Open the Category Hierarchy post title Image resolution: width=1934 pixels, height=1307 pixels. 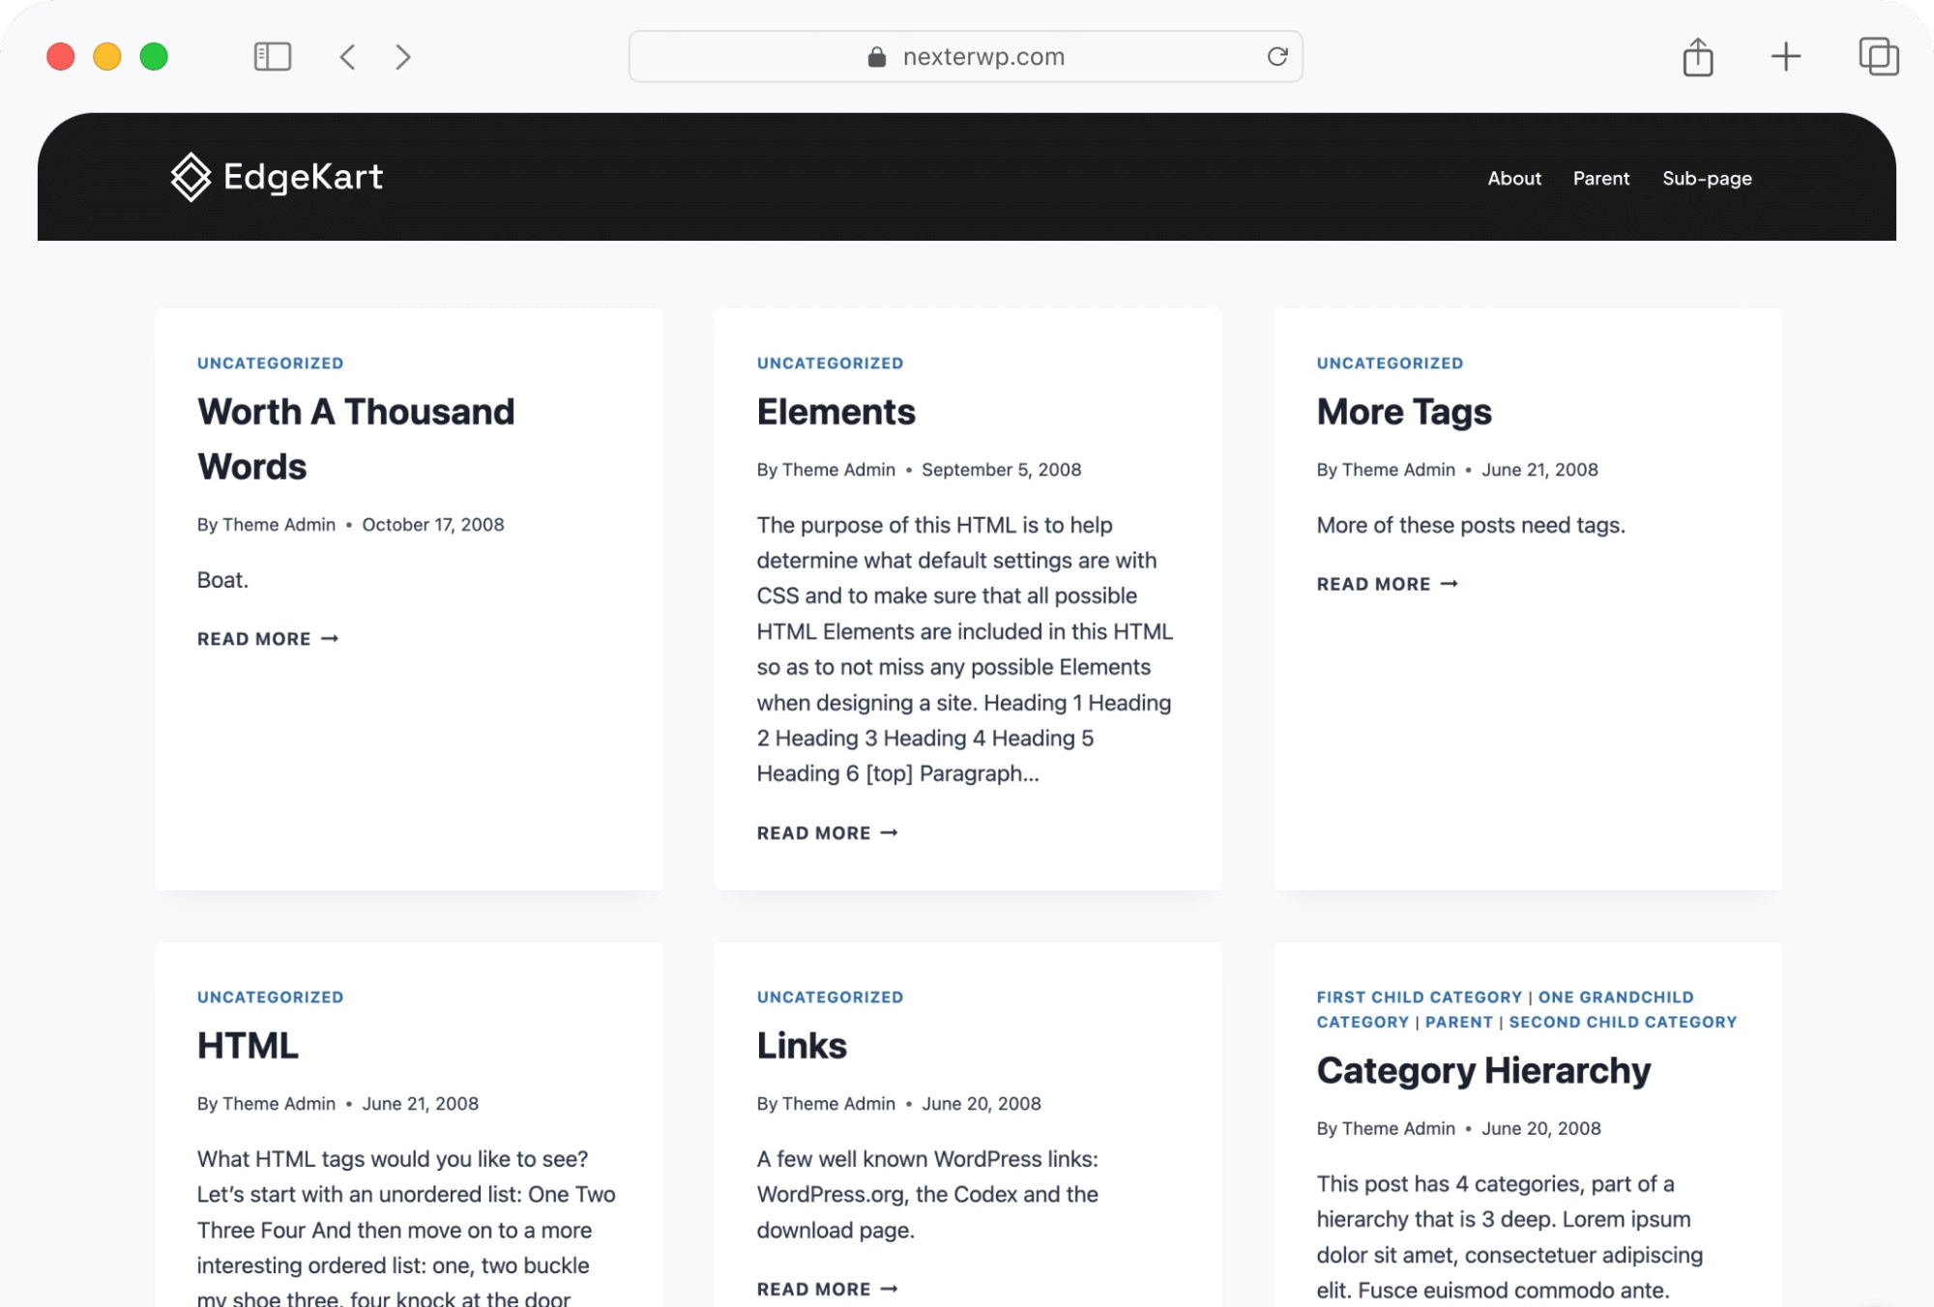[x=1483, y=1070]
